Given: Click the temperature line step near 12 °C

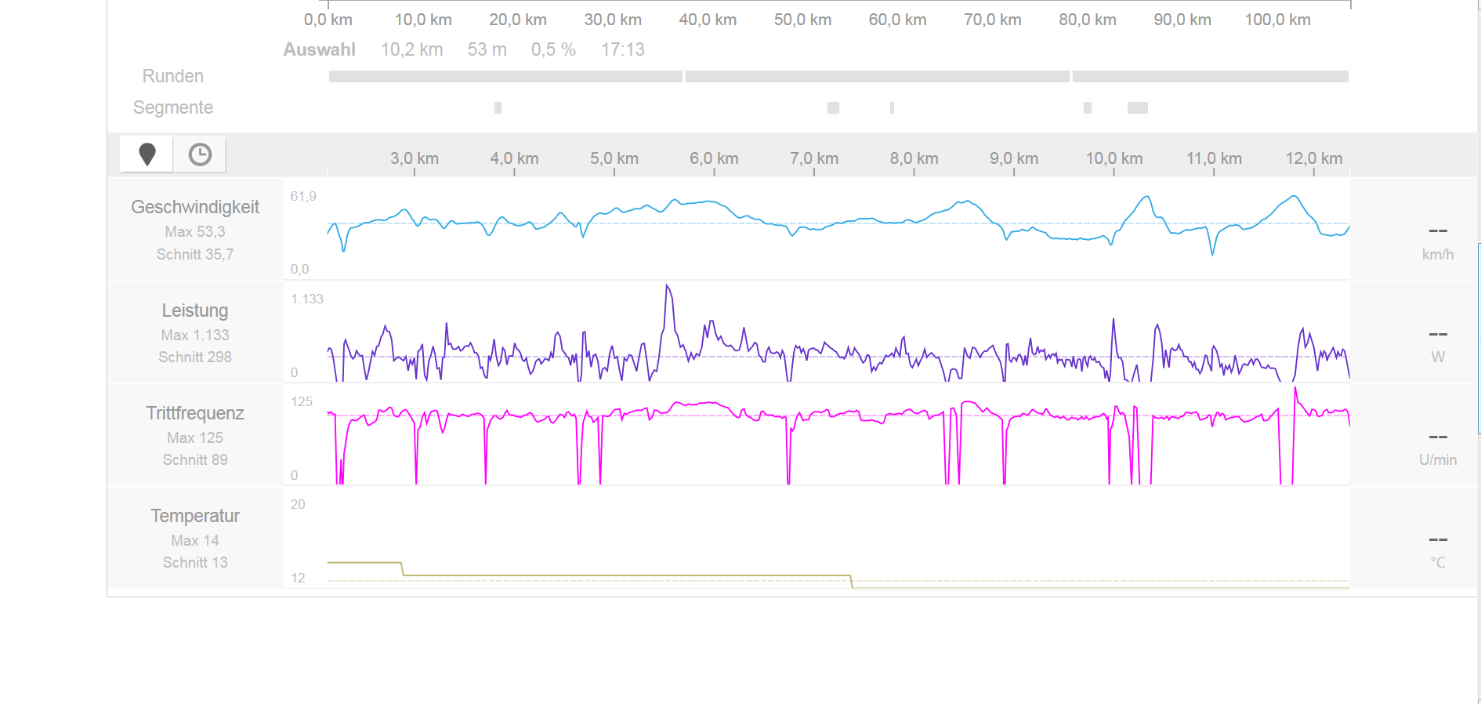Looking at the screenshot, I should tap(852, 581).
